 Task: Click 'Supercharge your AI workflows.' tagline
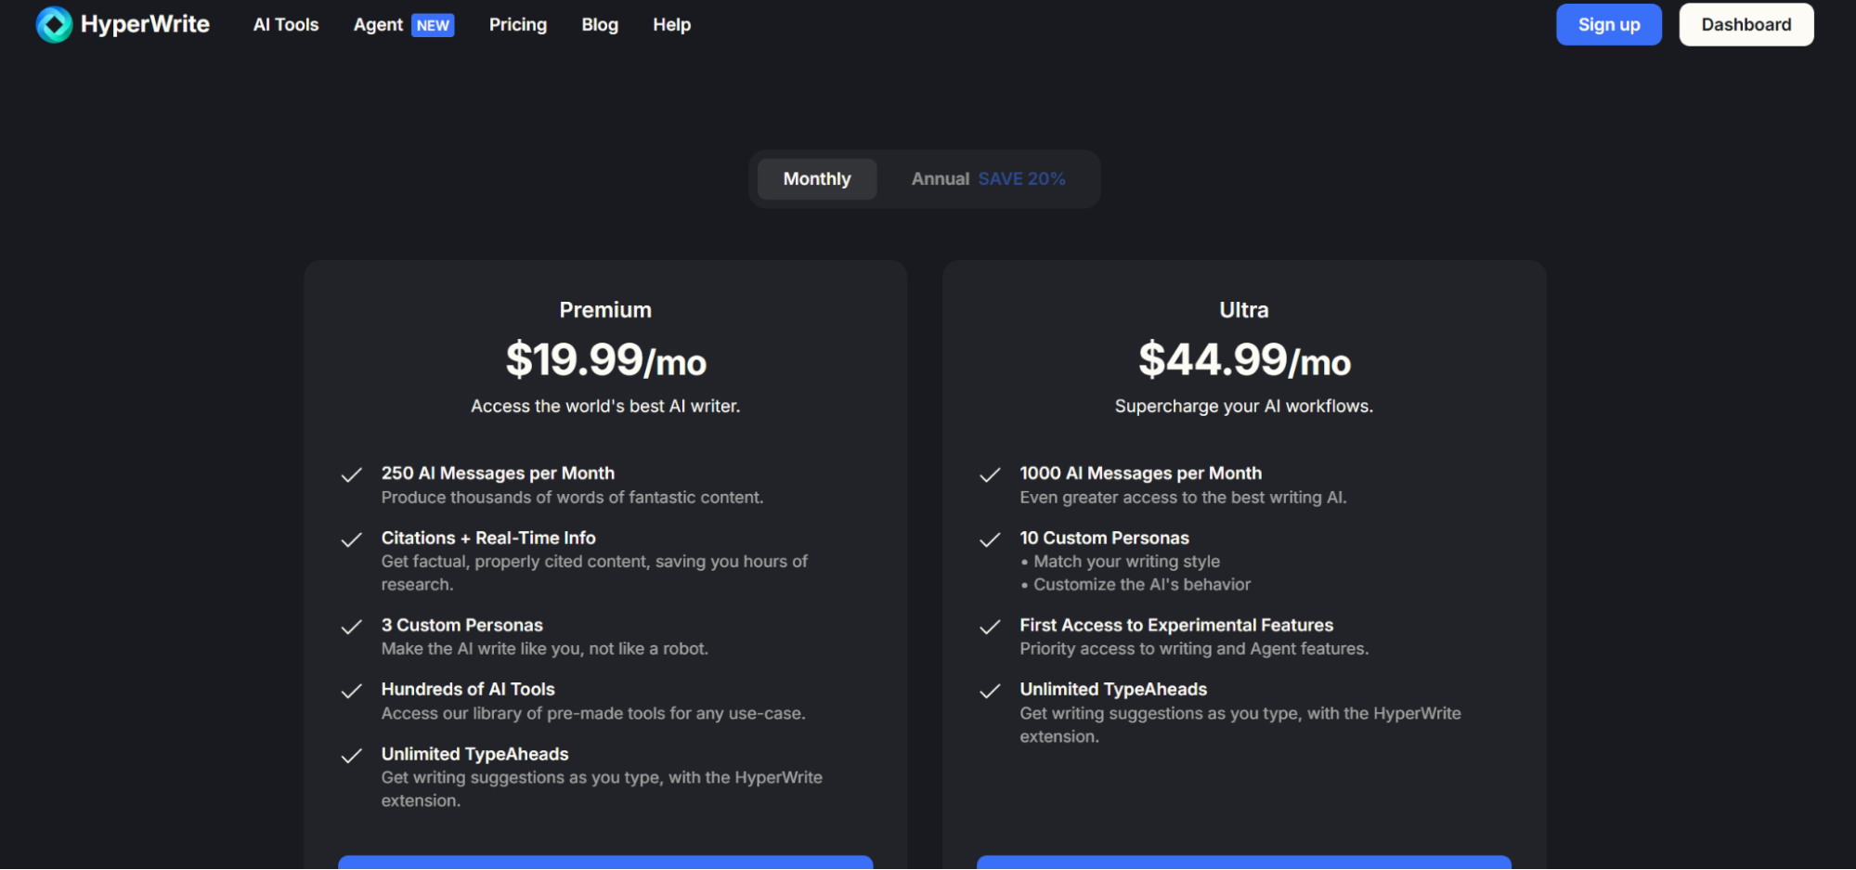(x=1244, y=407)
